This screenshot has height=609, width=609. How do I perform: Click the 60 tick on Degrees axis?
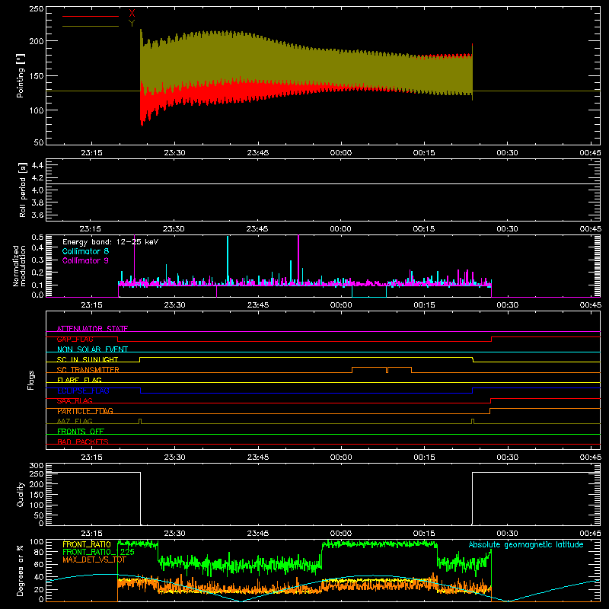39,564
